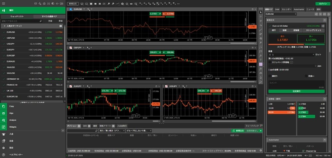Collapse the 新規注文 order panel
Viewport: 332px width, 158px height.
(x=324, y=20)
